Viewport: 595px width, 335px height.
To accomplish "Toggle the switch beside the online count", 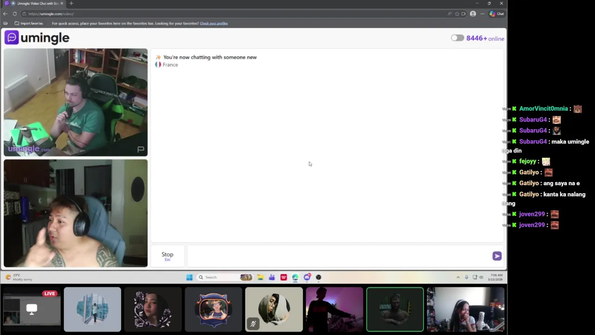I will point(457,38).
